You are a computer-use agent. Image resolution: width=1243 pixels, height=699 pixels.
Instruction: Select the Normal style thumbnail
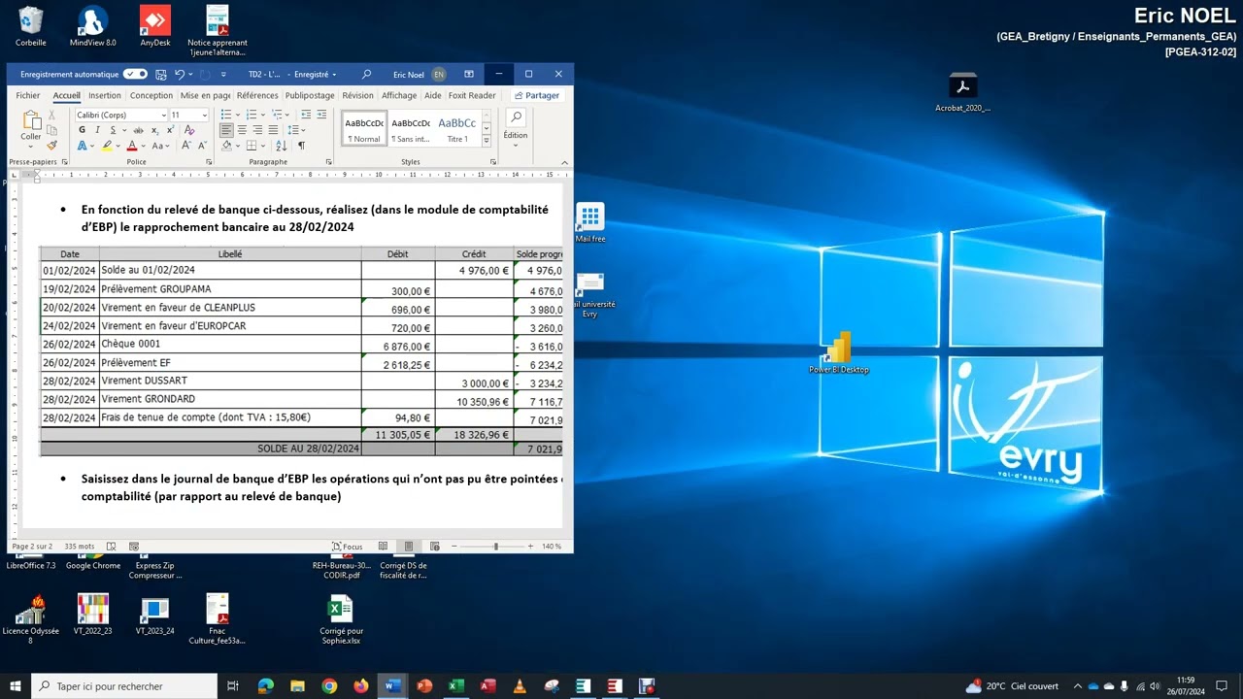click(364, 128)
